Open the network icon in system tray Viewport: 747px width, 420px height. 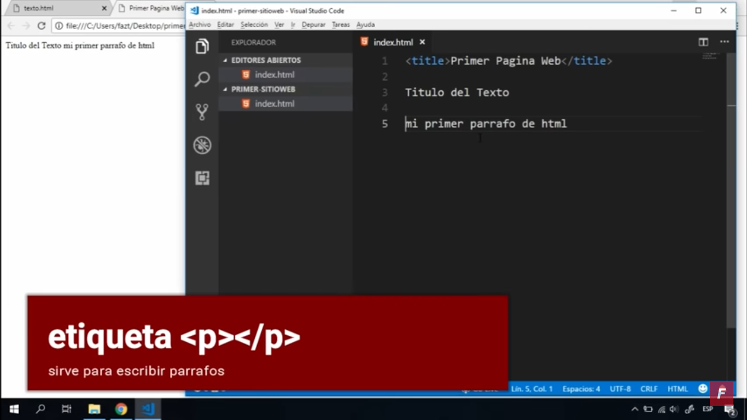(x=662, y=409)
